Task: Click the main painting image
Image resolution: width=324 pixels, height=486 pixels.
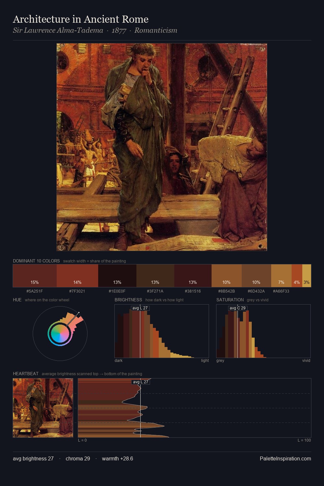Action: [x=162, y=147]
